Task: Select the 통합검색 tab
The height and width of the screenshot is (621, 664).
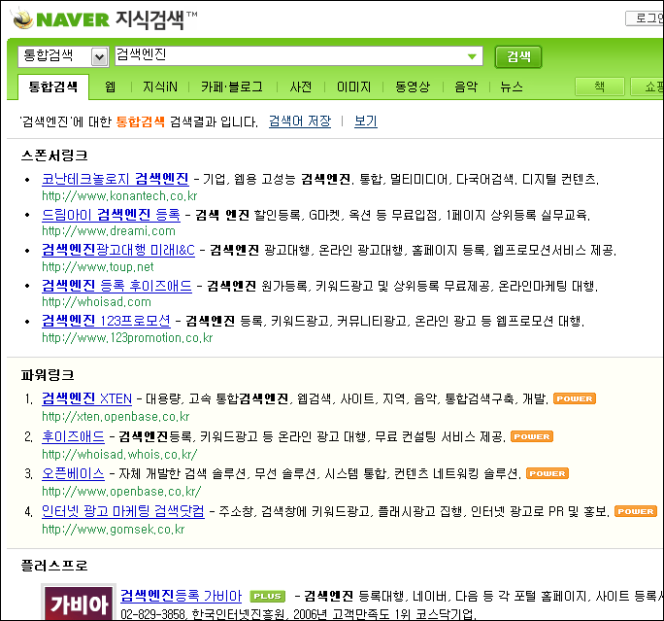Action: (x=53, y=86)
